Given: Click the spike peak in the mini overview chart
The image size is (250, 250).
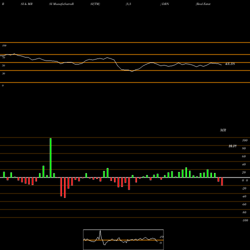Looking at the screenshot, I should point(100,230).
